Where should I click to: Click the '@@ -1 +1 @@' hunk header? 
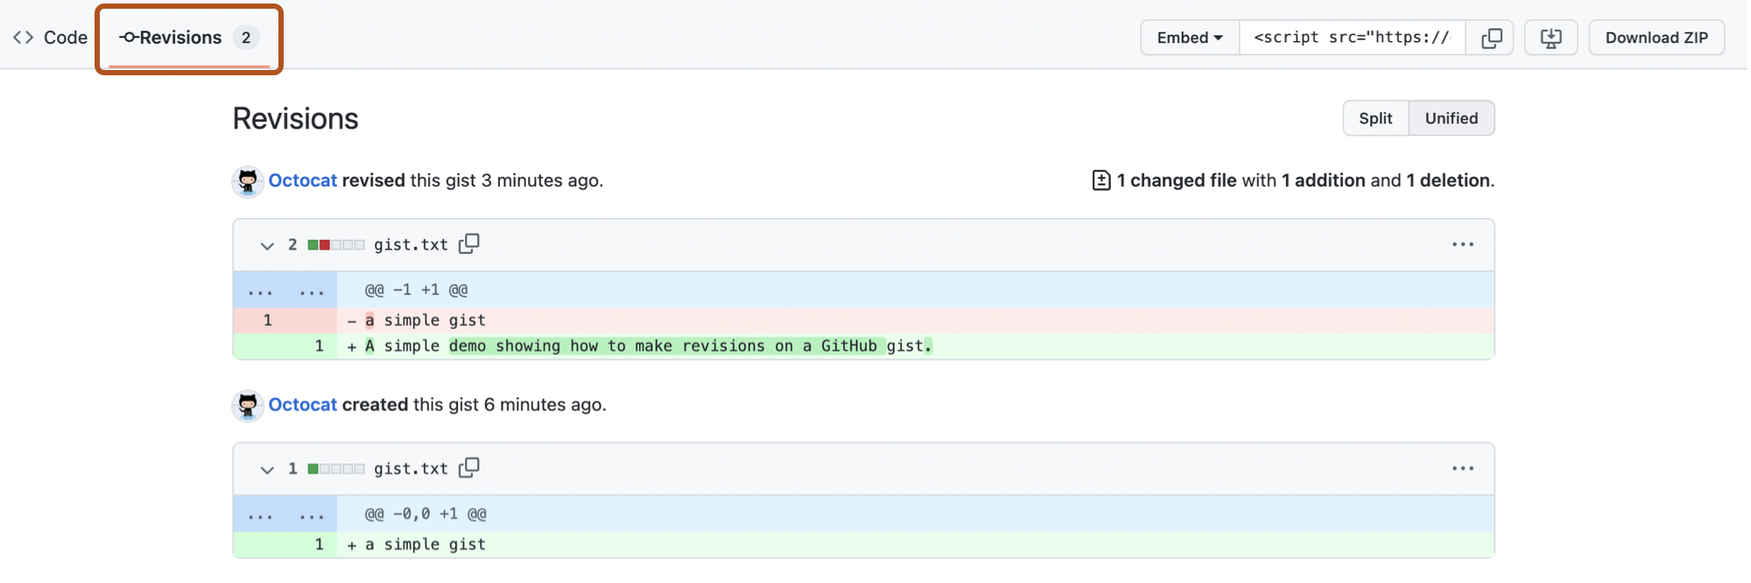(416, 290)
